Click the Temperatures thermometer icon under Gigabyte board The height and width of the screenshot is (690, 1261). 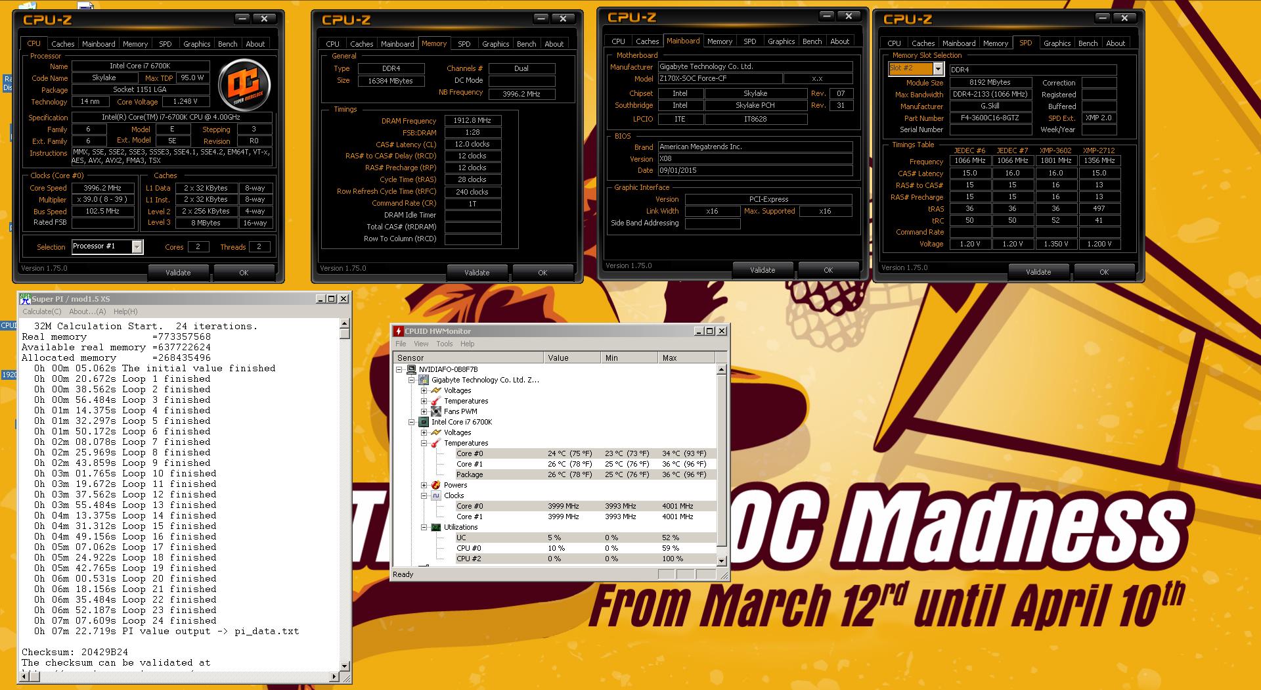[436, 401]
